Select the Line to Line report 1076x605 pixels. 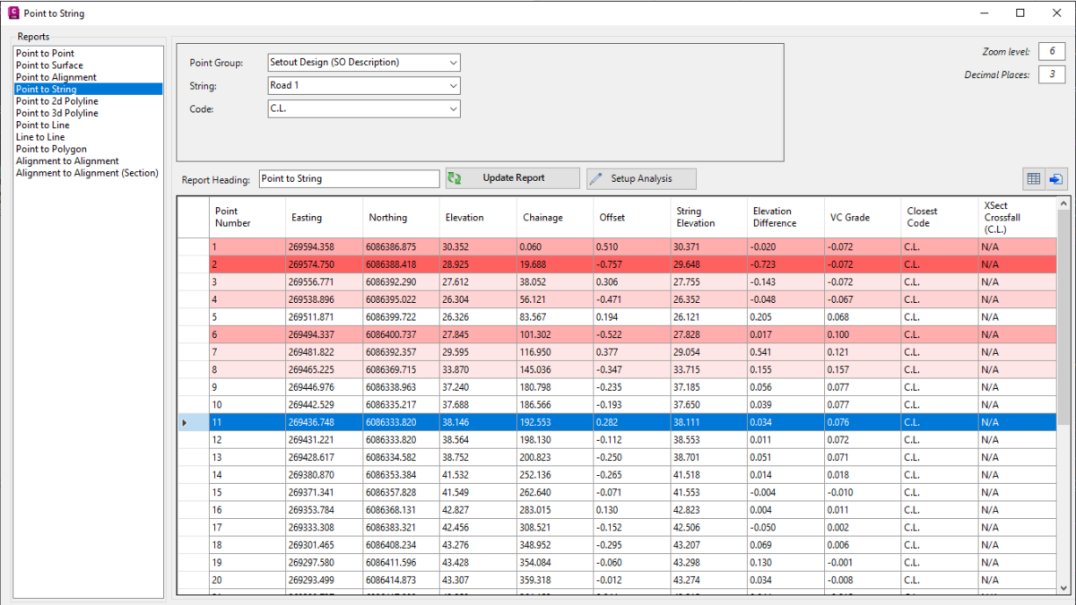(x=40, y=137)
